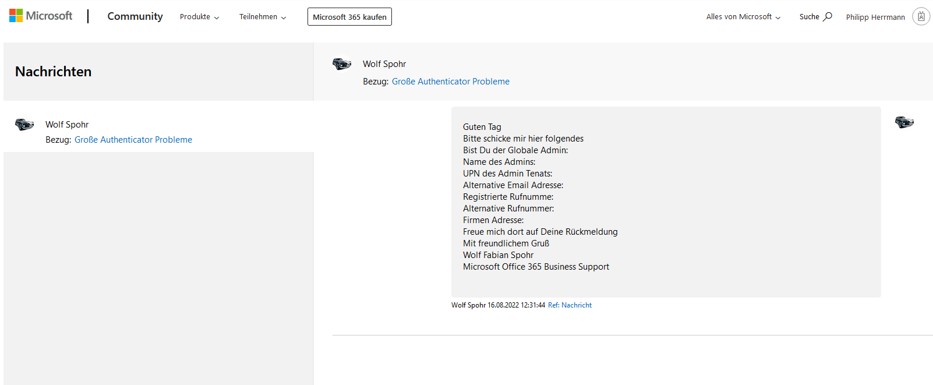Click 'Guten Tag' greeting line

coord(482,127)
